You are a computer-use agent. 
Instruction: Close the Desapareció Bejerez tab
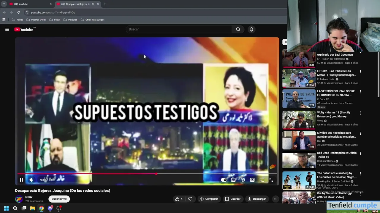click(98, 4)
